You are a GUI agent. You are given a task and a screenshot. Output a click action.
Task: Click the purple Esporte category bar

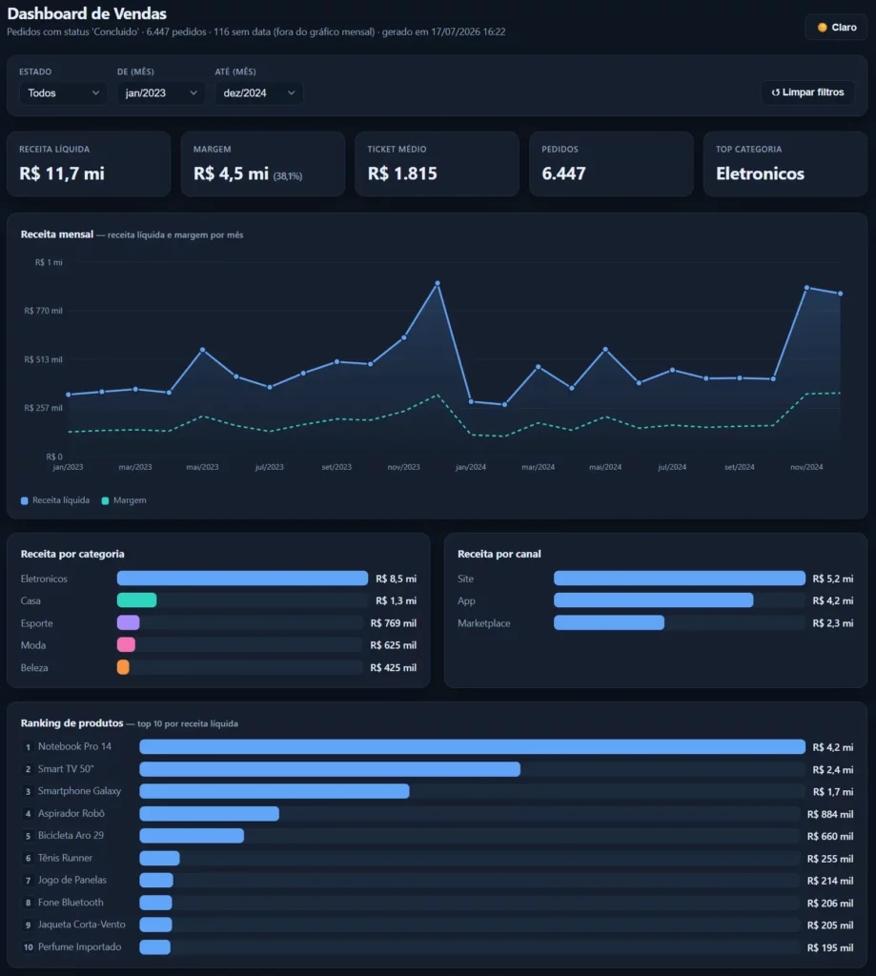pos(129,623)
